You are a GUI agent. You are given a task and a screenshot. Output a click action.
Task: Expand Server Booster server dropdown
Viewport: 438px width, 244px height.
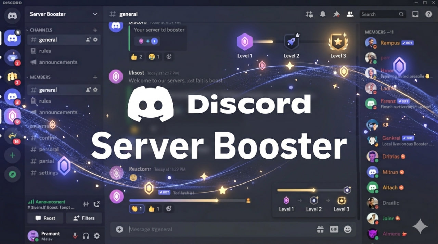[x=95, y=14]
